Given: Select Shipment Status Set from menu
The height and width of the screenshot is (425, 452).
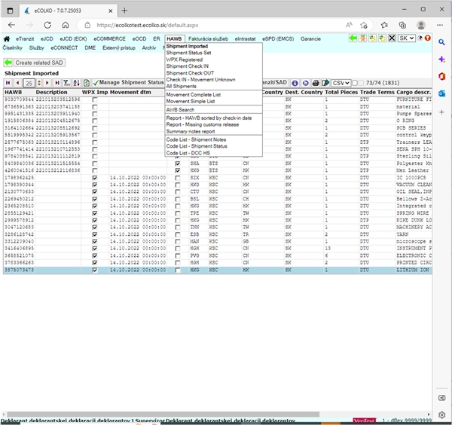Looking at the screenshot, I should click(x=188, y=53).
